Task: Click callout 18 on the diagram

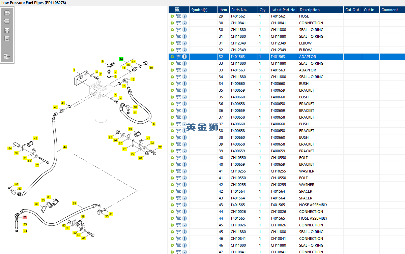Action: 151,68
